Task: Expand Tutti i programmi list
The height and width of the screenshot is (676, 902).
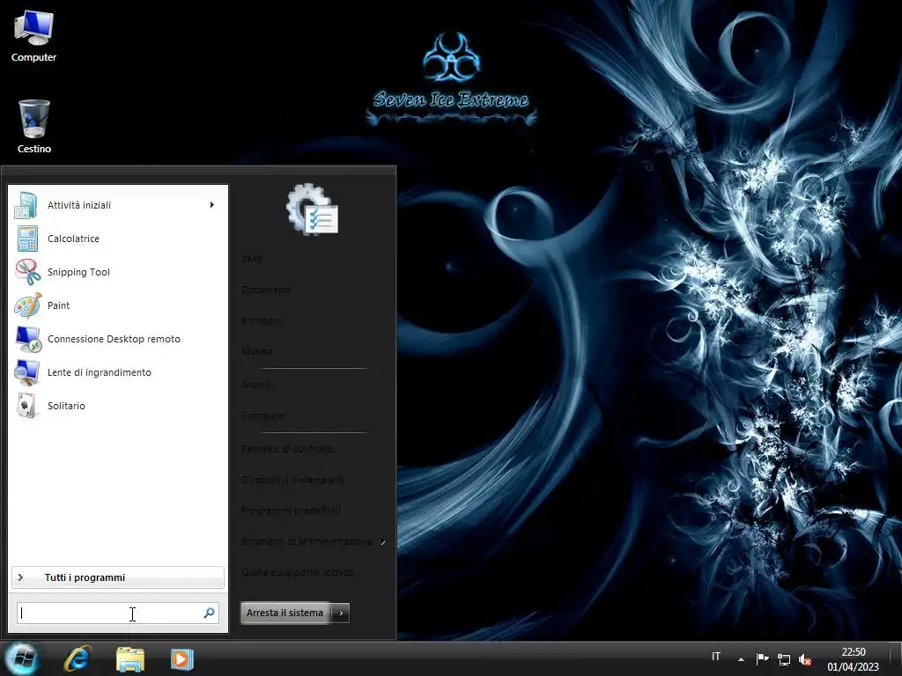Action: click(117, 577)
